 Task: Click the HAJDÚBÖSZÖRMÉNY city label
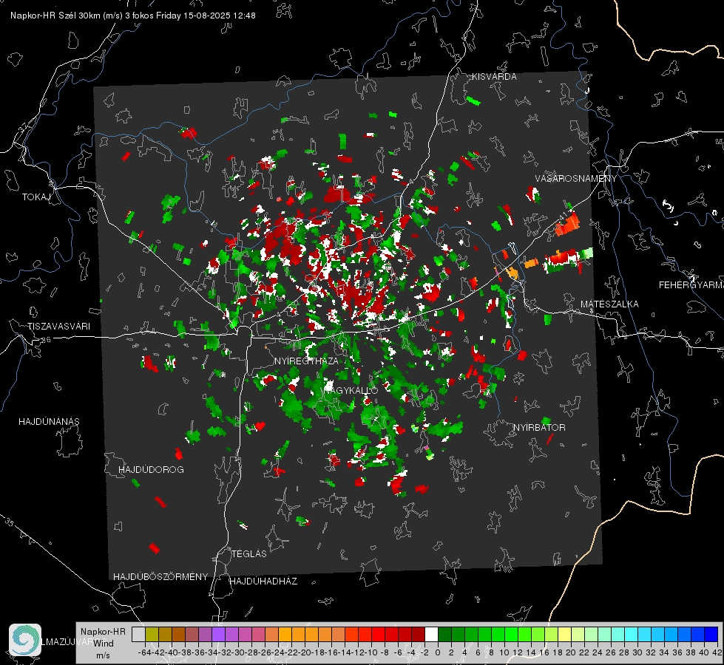coord(160,577)
